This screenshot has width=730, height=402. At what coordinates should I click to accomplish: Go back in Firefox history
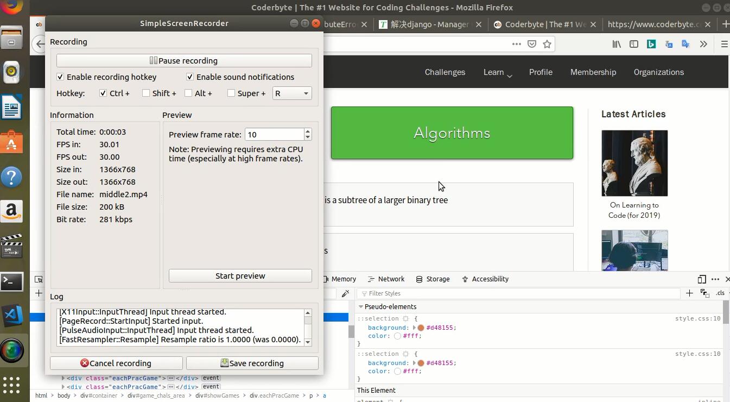[x=40, y=44]
